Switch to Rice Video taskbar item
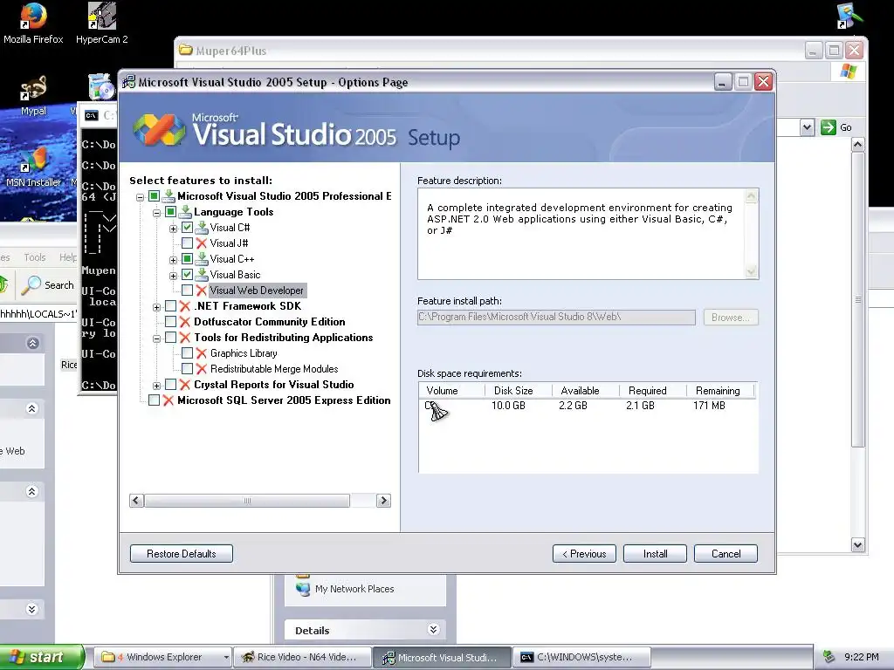 coord(302,657)
